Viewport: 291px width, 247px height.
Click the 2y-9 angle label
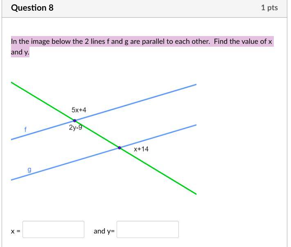75,127
